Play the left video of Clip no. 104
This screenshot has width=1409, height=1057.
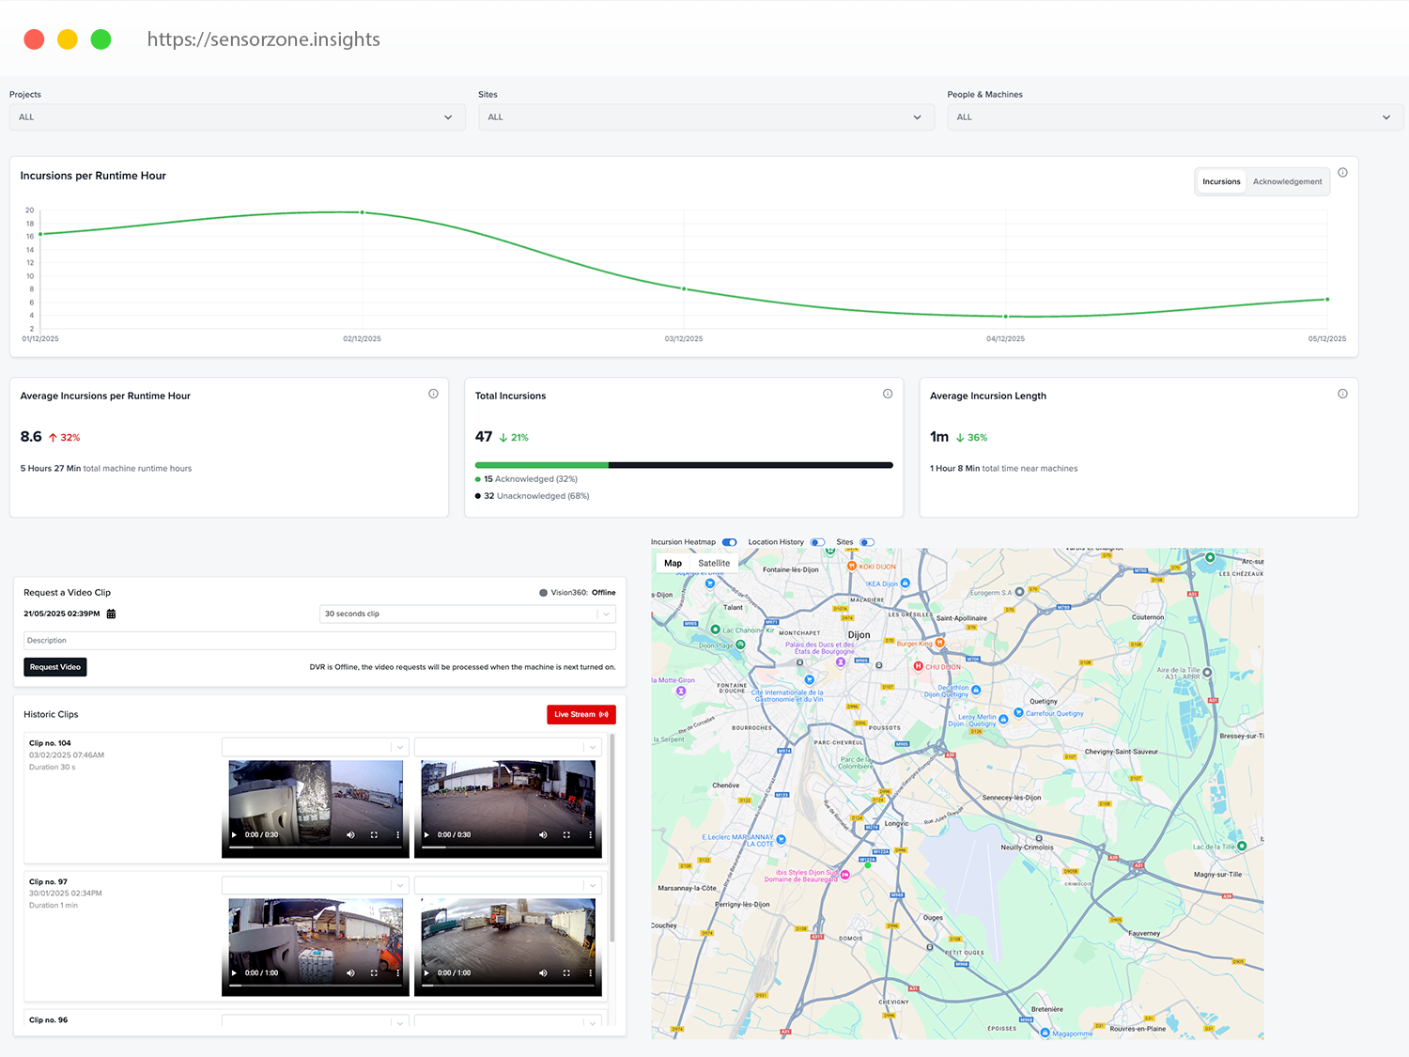pyautogui.click(x=234, y=834)
